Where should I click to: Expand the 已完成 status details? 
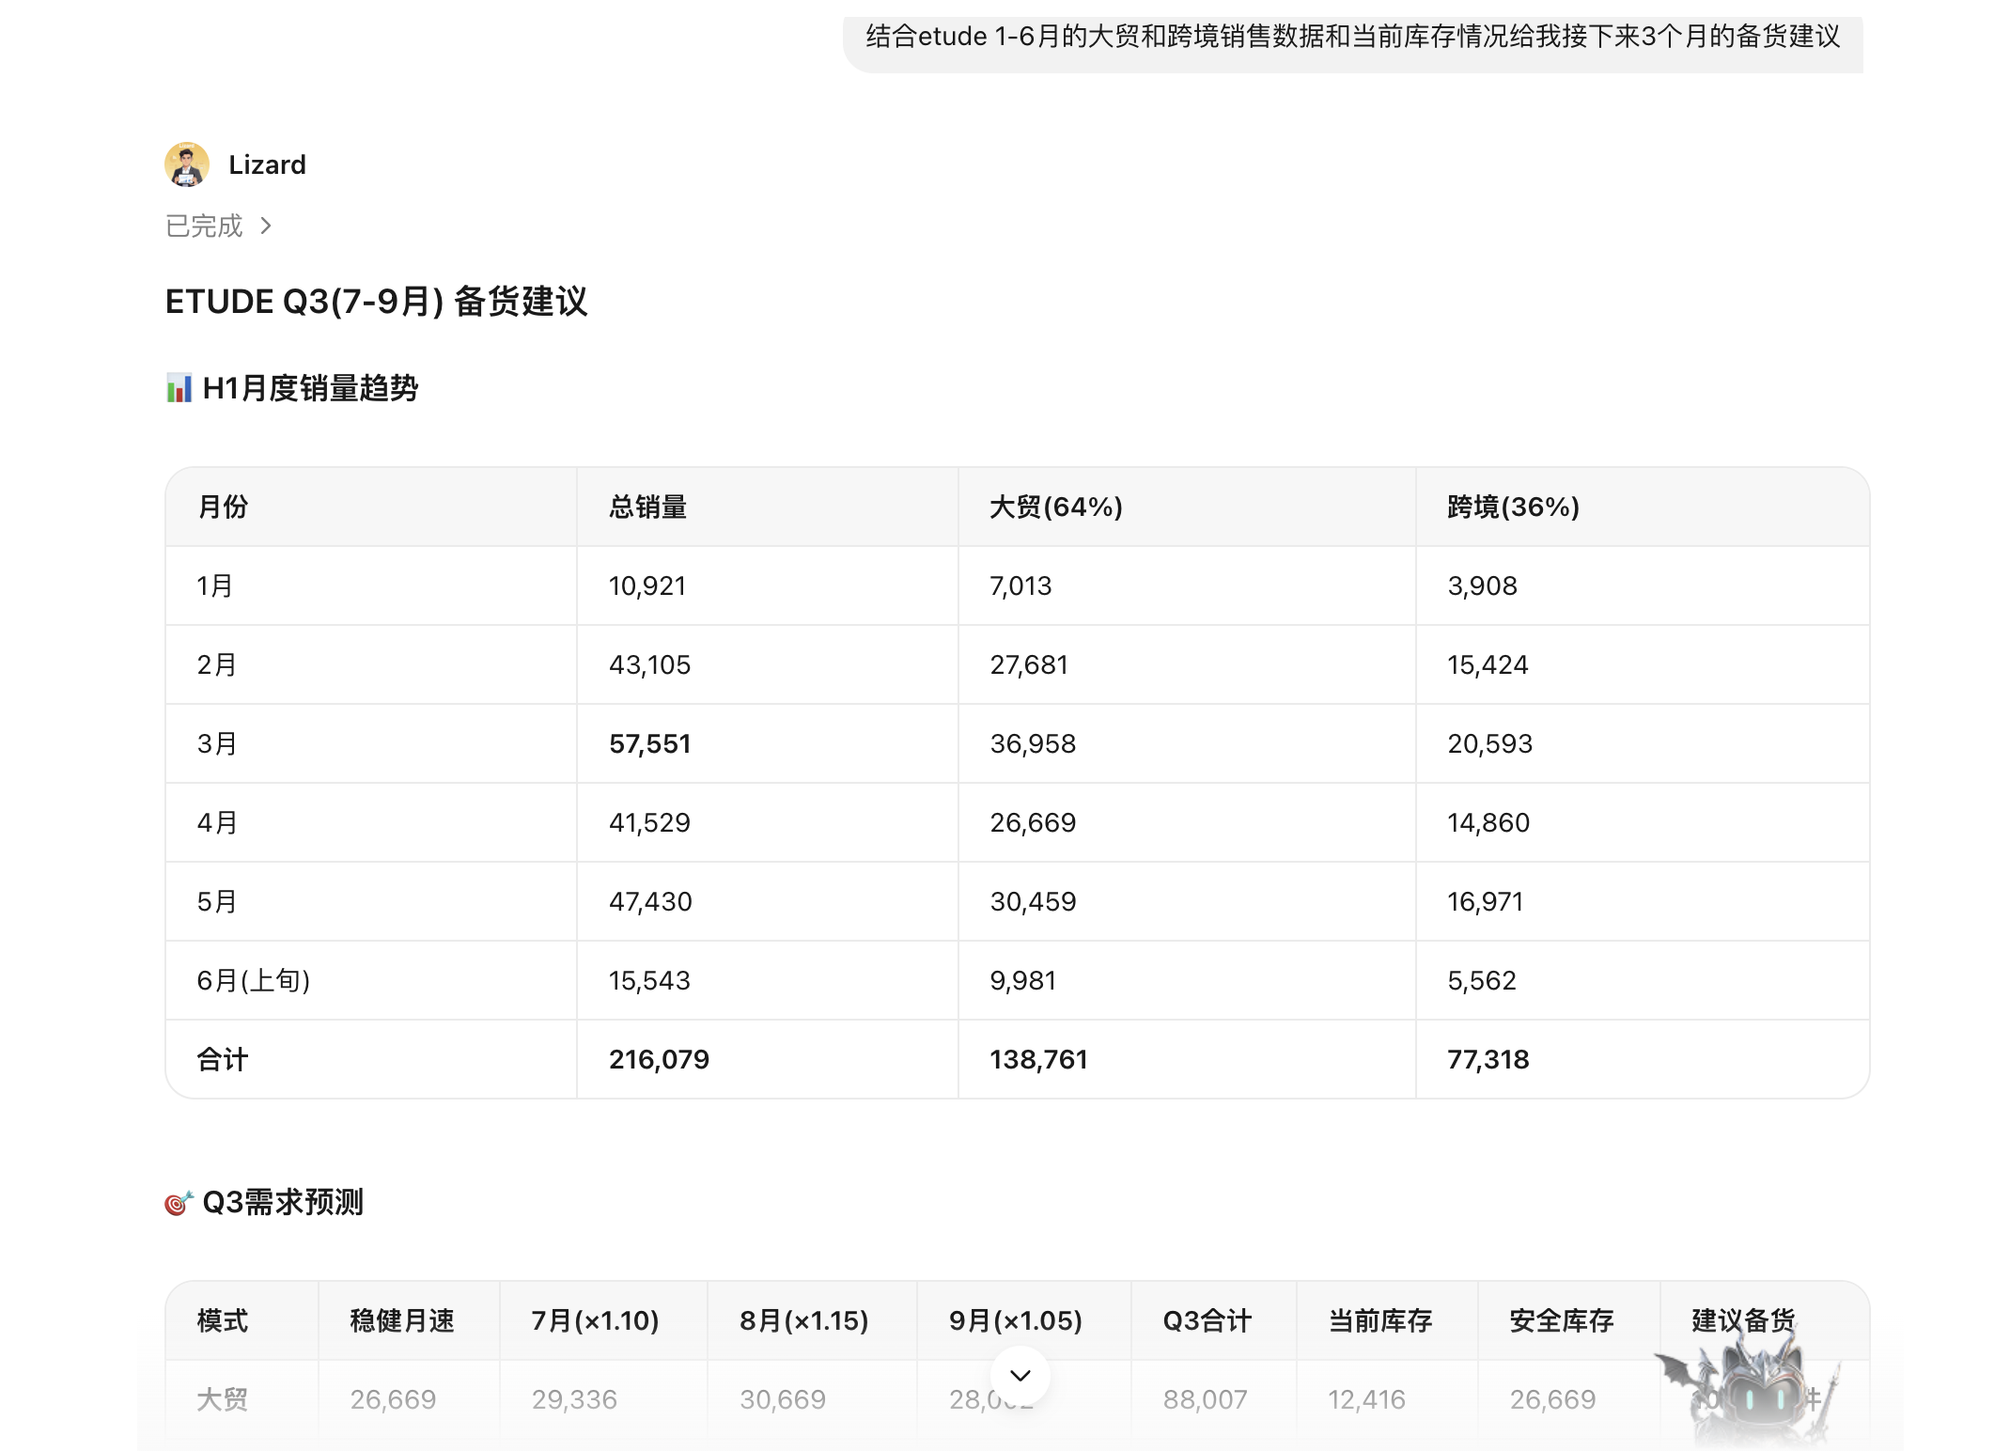click(218, 226)
